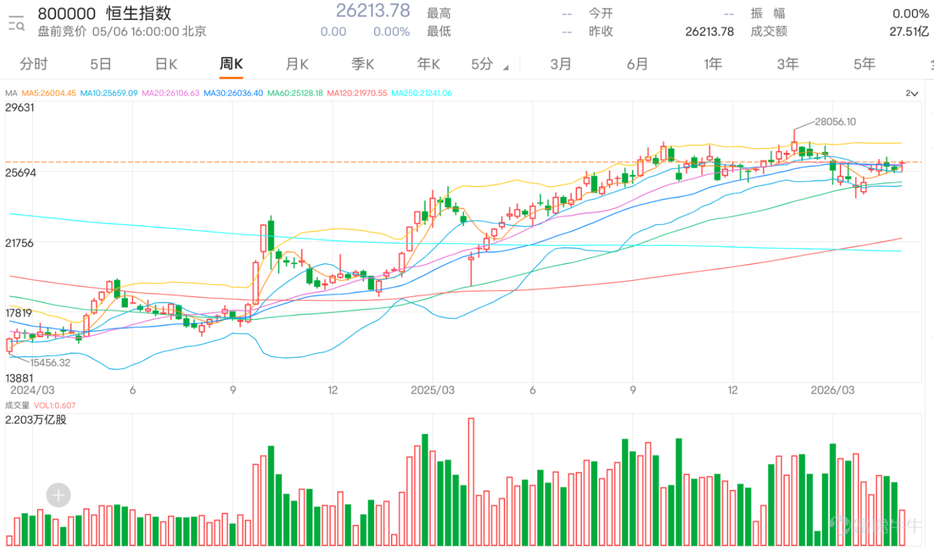934x547 pixels.
Task: Click the 成交额 27.51亿 value
Action: pyautogui.click(x=909, y=32)
